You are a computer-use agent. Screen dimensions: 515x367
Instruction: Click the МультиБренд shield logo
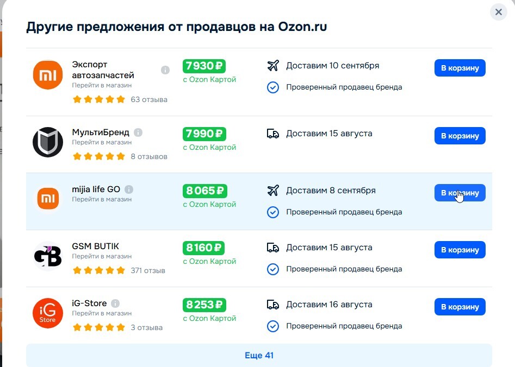coord(48,142)
